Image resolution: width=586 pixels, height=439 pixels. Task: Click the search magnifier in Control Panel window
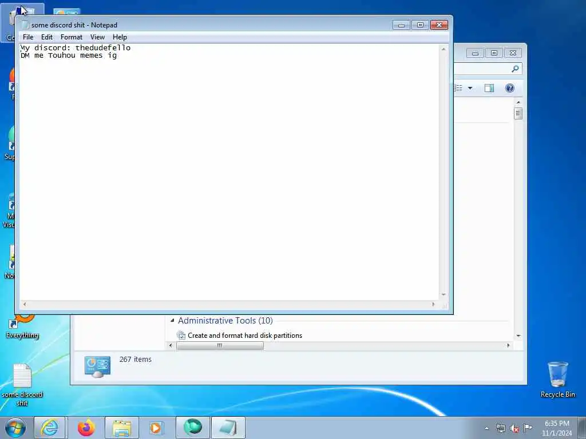coord(516,69)
